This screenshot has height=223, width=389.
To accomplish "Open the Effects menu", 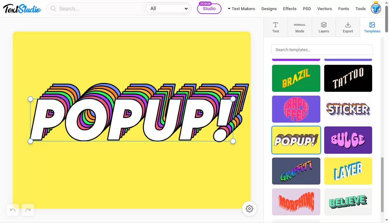I will pos(290,9).
